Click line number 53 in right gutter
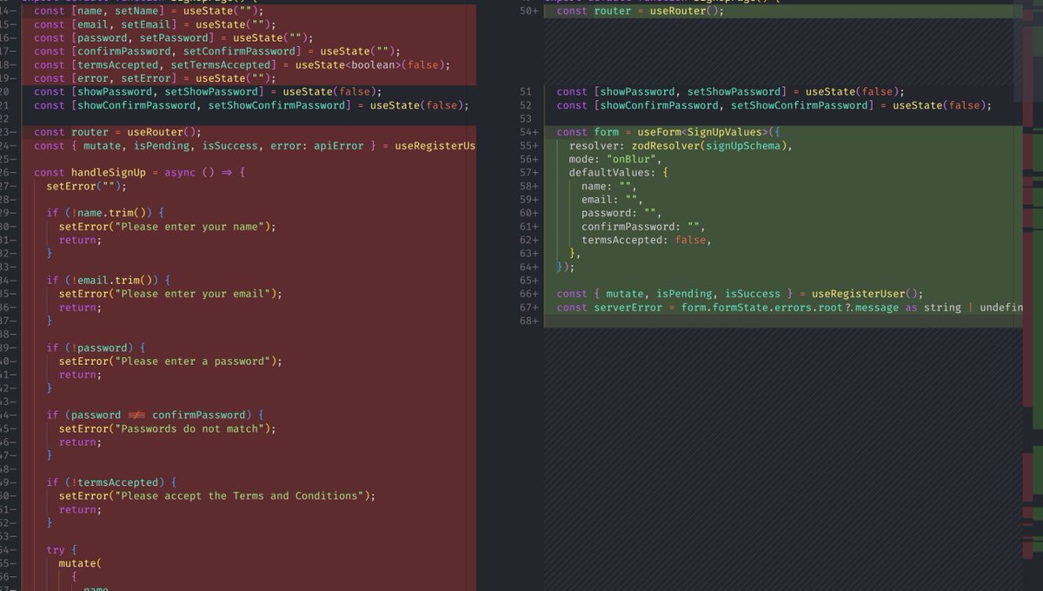 pyautogui.click(x=525, y=119)
